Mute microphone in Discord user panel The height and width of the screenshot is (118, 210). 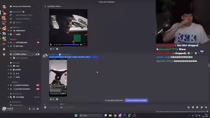click(30, 109)
